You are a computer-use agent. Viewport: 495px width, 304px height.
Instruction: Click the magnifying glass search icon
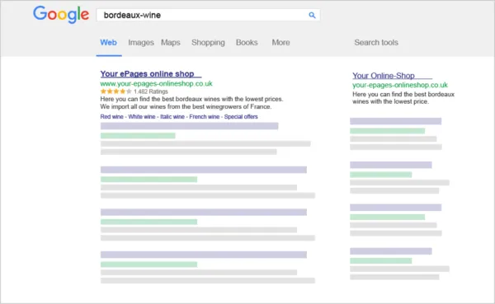pos(312,15)
